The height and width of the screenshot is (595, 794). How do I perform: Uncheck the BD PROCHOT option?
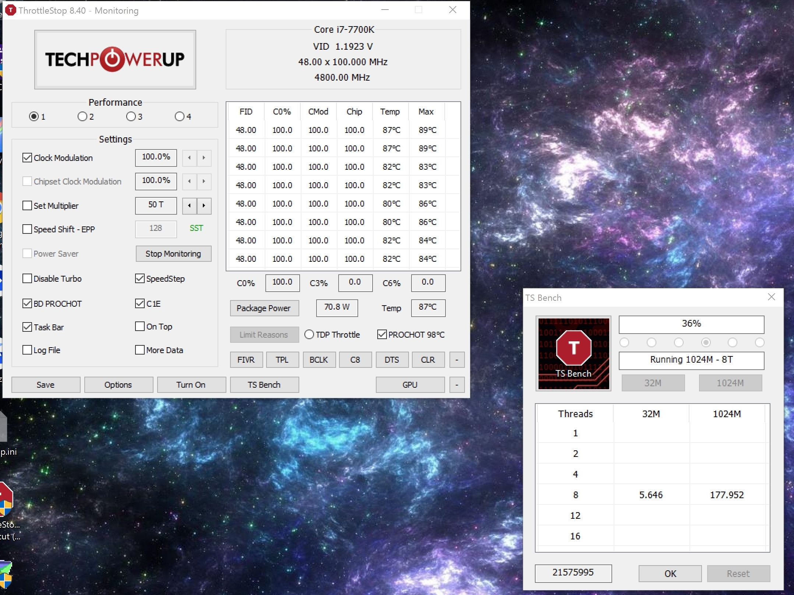tap(27, 303)
